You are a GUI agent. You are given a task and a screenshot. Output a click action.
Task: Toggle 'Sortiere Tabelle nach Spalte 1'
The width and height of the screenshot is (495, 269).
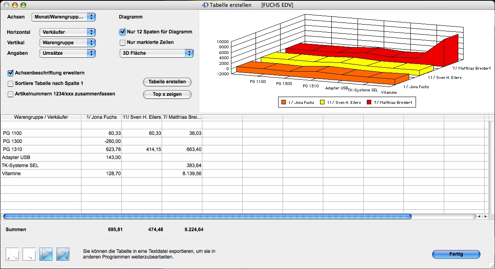10,83
